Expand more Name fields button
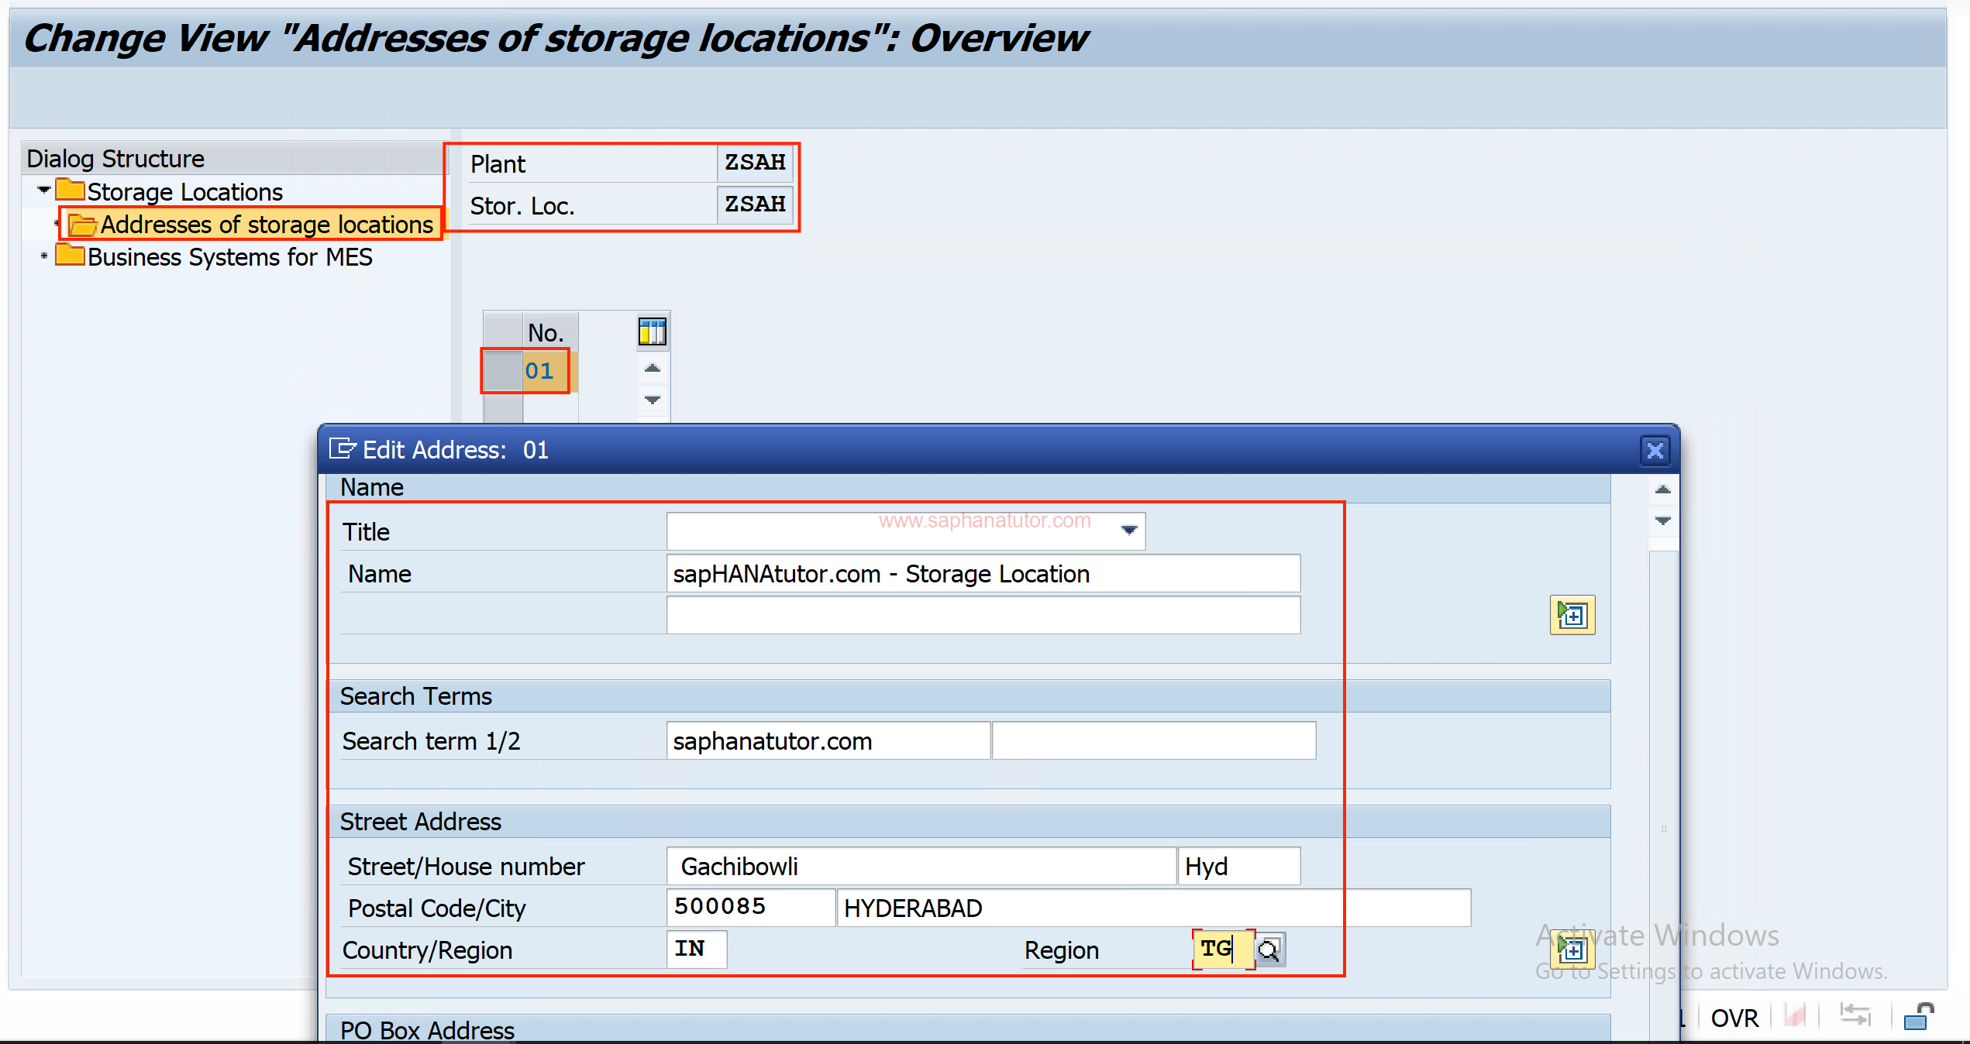The height and width of the screenshot is (1044, 1970). 1572,616
